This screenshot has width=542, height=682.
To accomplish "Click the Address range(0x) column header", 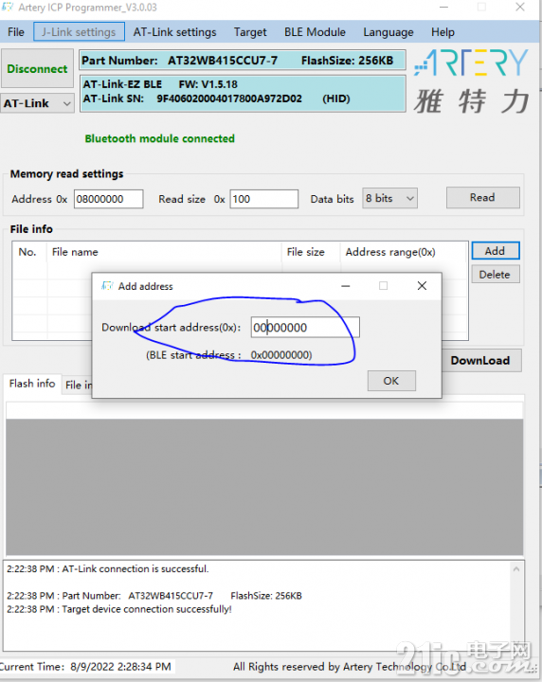I will pos(404,252).
